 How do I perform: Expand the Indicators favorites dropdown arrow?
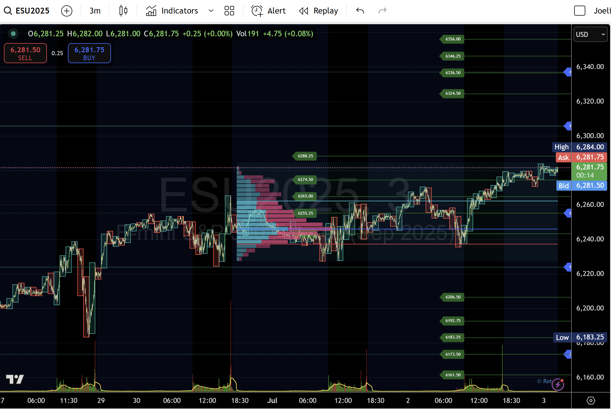pos(211,11)
